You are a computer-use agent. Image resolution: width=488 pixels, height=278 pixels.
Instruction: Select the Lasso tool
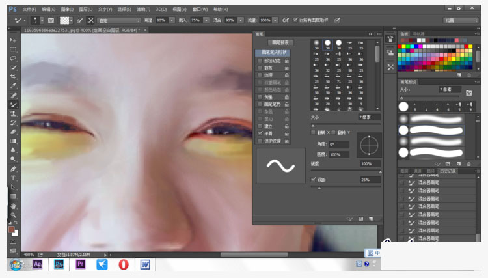[13, 58]
